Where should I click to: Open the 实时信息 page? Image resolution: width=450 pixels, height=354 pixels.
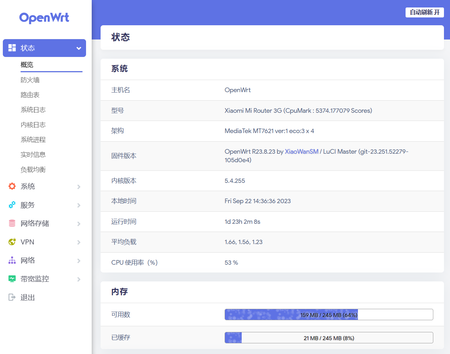(x=33, y=155)
